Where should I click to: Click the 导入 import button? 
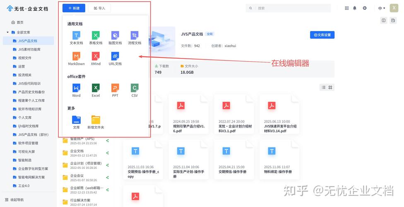(x=99, y=8)
